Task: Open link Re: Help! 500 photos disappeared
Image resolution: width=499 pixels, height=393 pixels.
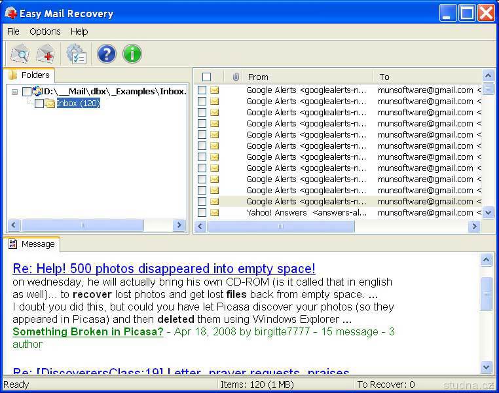Action: (164, 269)
